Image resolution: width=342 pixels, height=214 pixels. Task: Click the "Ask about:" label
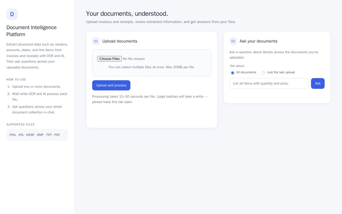[x=237, y=66]
